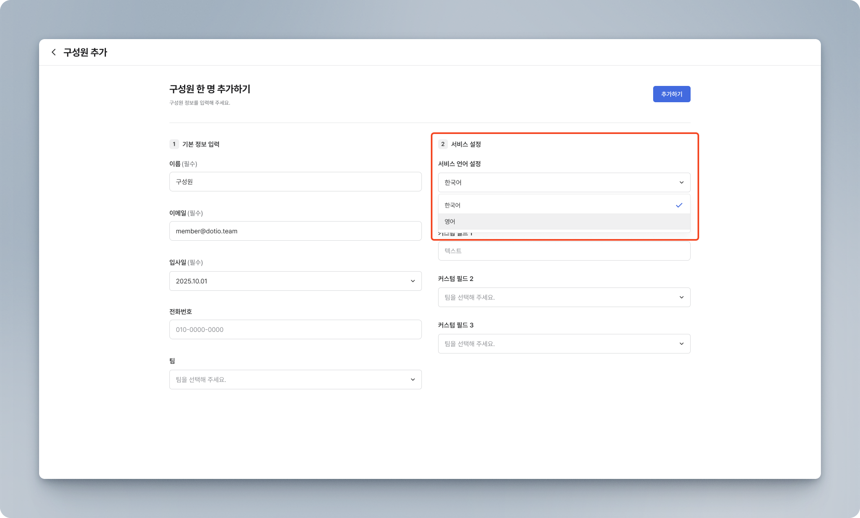The height and width of the screenshot is (518, 860).
Task: Click the 전화번호 input field
Action: (295, 329)
